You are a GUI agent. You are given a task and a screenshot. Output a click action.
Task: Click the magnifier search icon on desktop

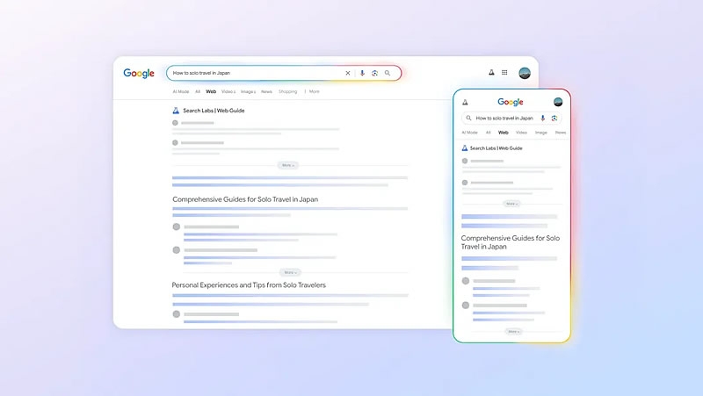click(x=388, y=73)
